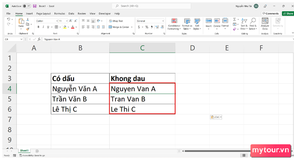The image size is (294, 161).
Task: Open Analyze Data tool
Action: pos(265,24)
